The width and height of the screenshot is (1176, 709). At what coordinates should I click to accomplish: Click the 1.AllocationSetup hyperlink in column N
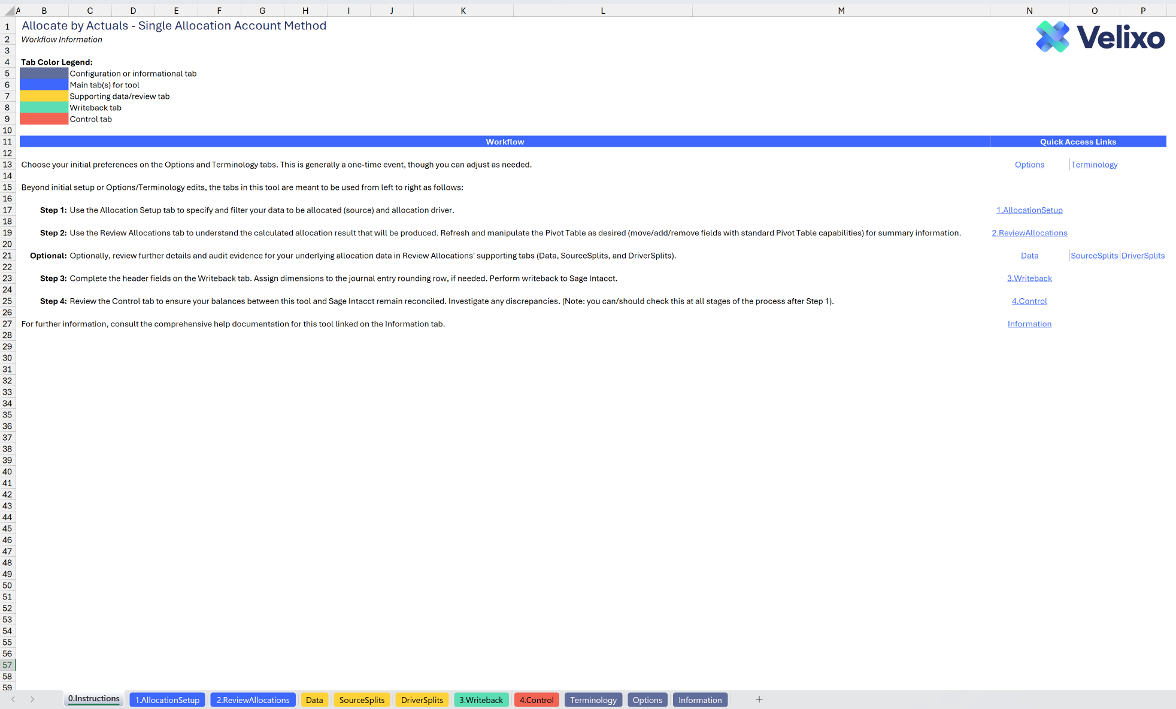point(1029,210)
